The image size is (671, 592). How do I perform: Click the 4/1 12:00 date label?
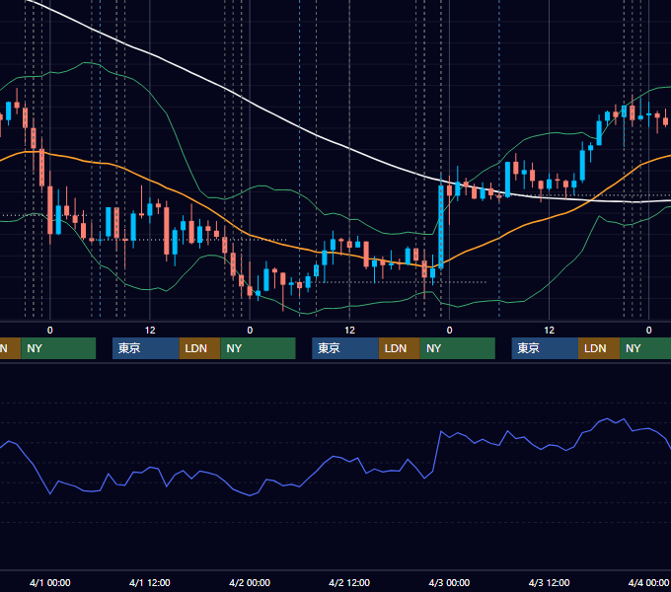point(150,582)
